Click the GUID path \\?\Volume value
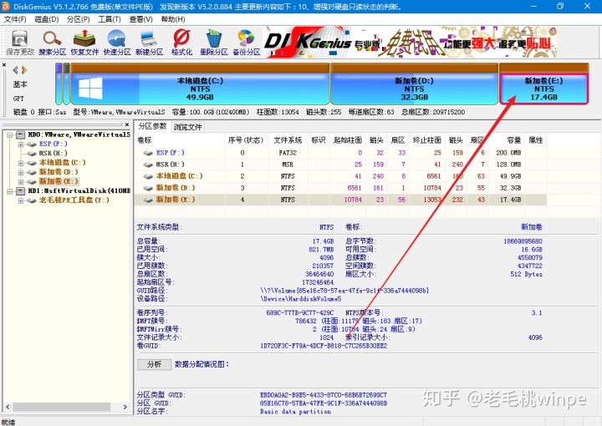602x426 pixels. [x=344, y=291]
